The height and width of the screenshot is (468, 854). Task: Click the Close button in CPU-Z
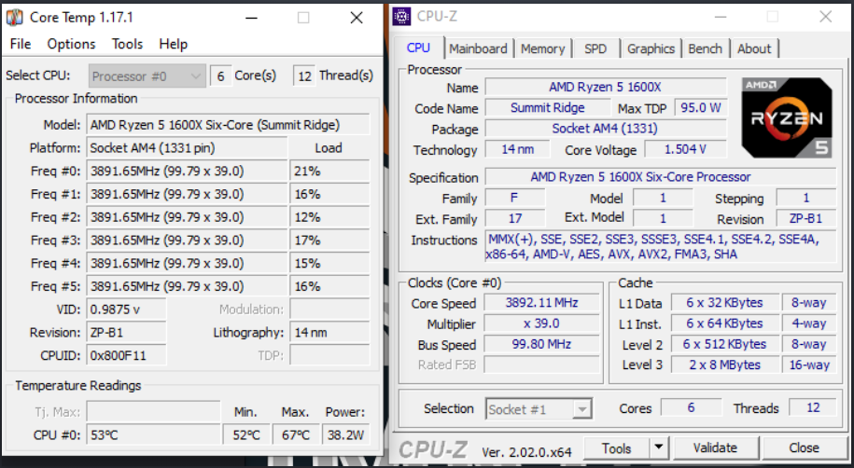(x=804, y=447)
